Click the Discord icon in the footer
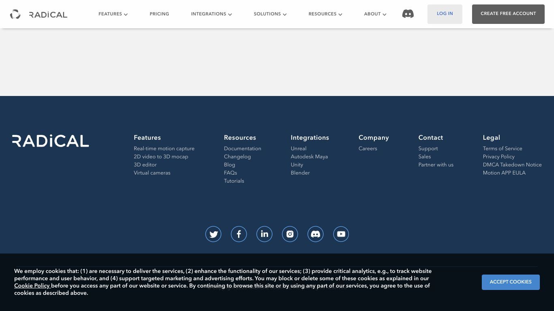Viewport: 554px width, 311px height. (316, 234)
